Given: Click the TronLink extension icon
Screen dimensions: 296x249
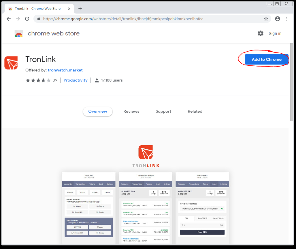Looking at the screenshot, I should tap(11, 63).
